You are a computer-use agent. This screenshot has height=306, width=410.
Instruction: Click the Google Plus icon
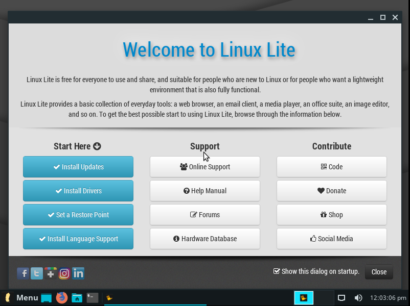(51, 273)
